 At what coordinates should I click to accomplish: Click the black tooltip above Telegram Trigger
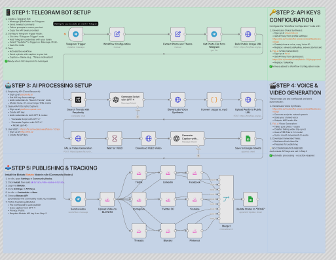tap(76, 24)
